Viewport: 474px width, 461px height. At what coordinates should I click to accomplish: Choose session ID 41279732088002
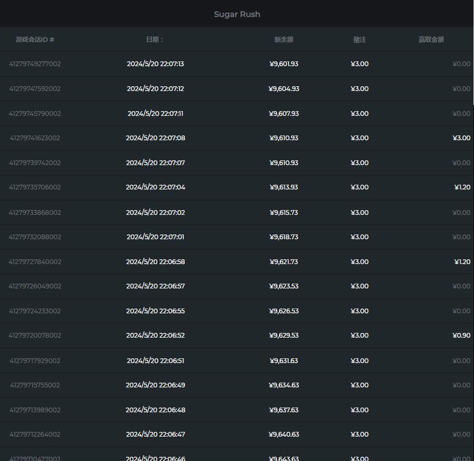tap(35, 237)
